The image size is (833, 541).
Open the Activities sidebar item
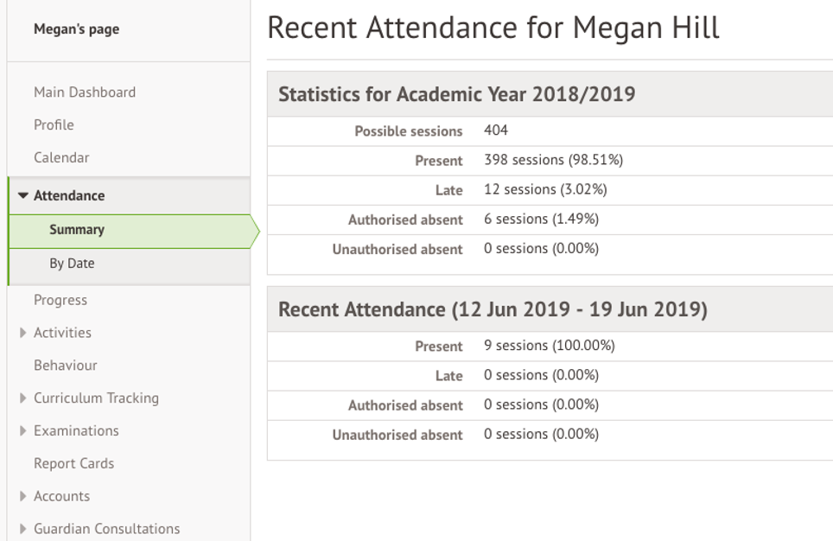pos(62,333)
